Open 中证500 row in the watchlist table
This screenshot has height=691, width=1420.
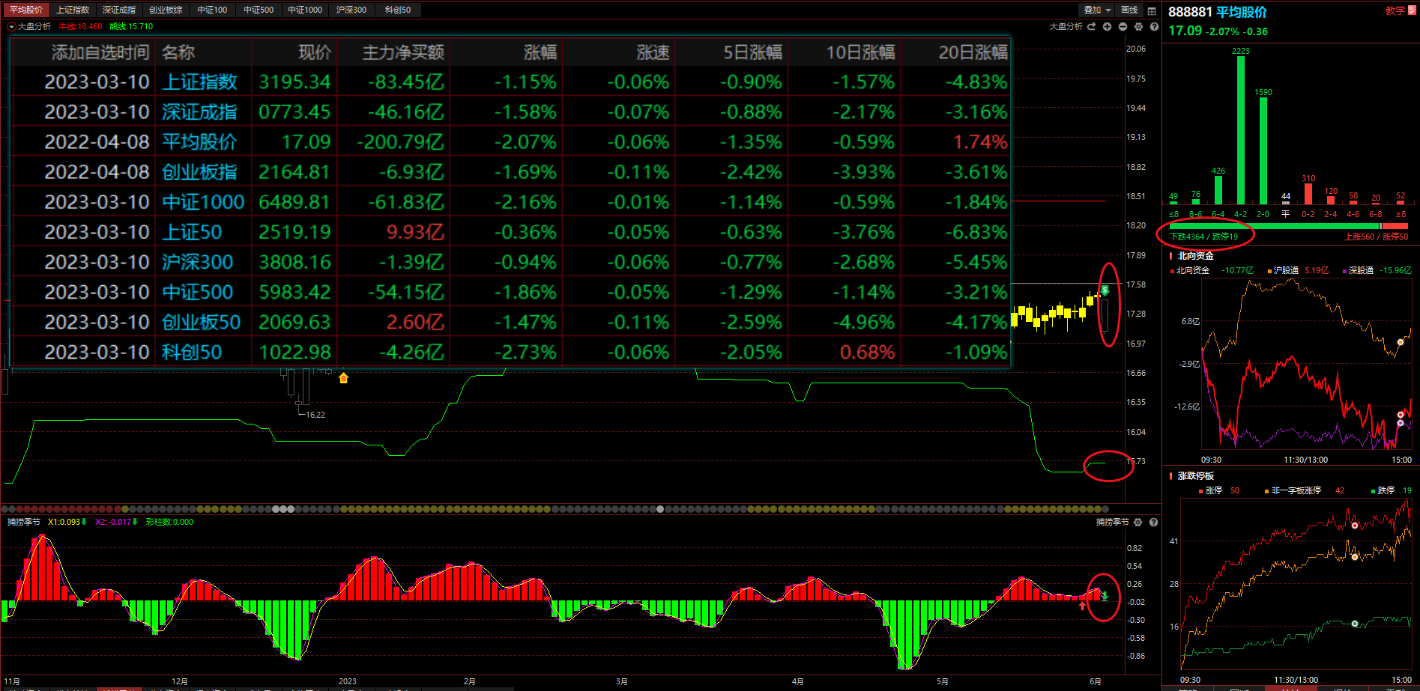tap(511, 292)
